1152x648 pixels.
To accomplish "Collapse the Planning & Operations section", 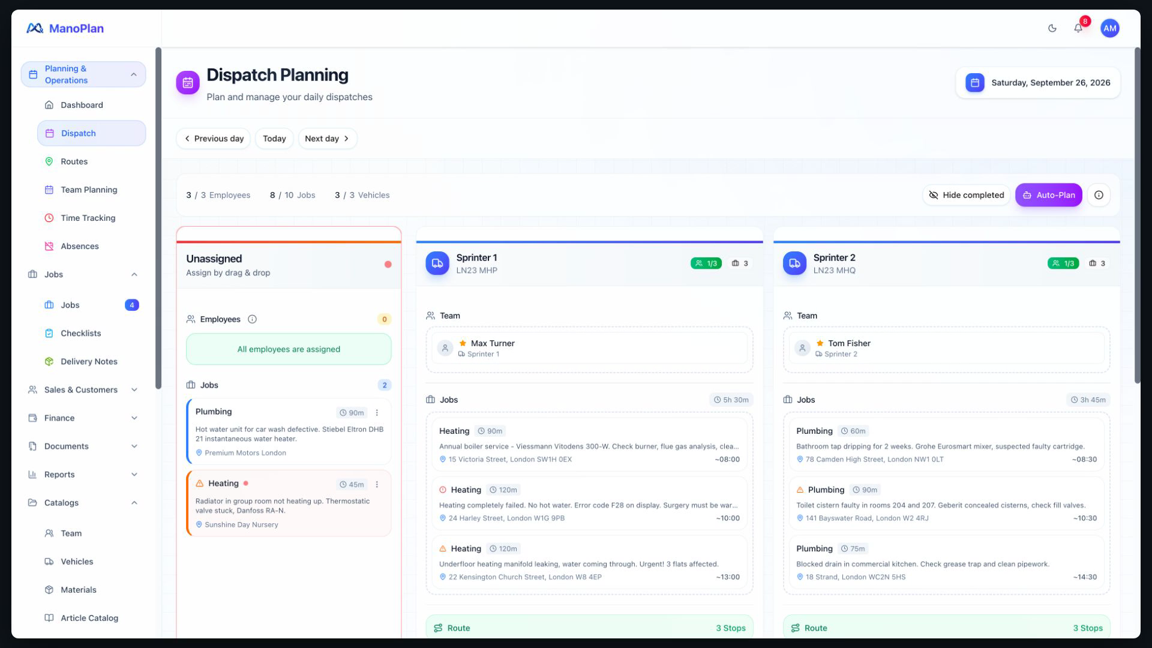I will pos(83,74).
